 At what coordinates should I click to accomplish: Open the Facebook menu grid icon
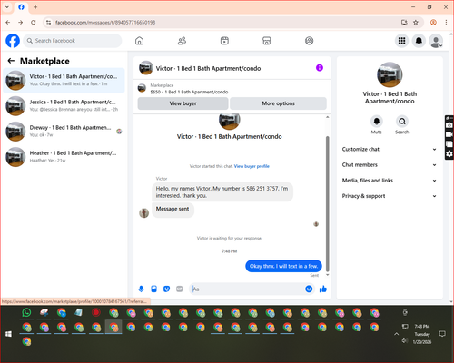(x=401, y=41)
